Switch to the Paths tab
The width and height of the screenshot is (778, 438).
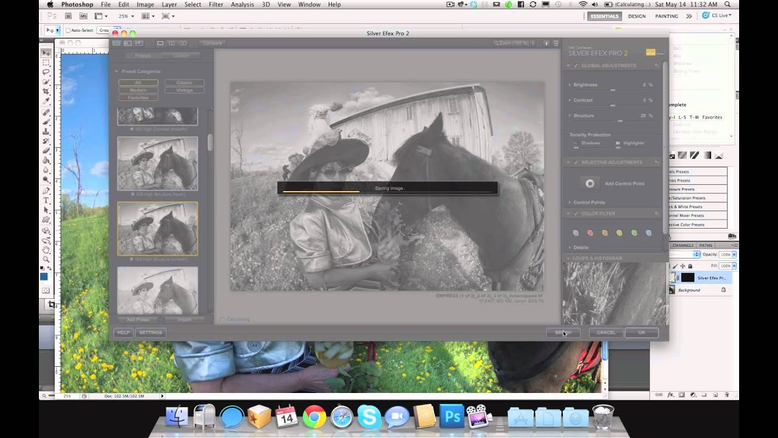point(706,245)
